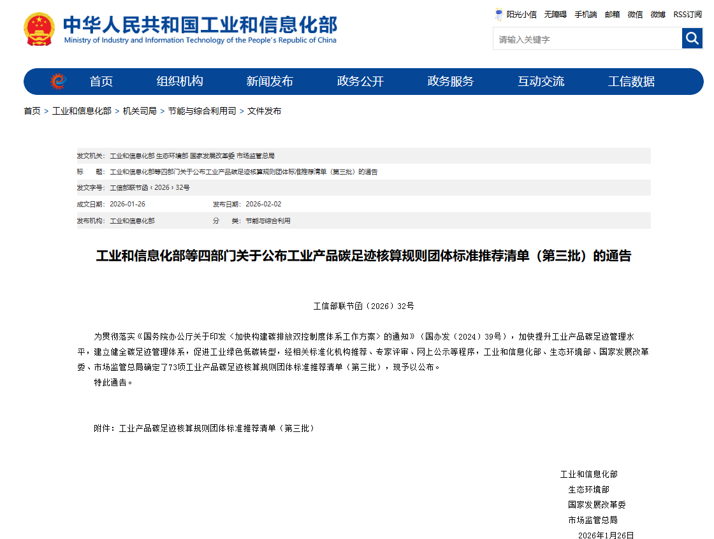Open the 手机端 mobile version link
This screenshot has height=539, width=714.
point(585,14)
